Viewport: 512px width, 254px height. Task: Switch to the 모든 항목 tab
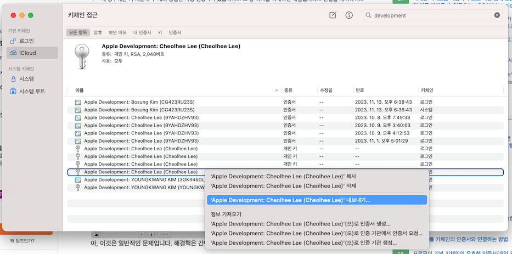click(78, 32)
